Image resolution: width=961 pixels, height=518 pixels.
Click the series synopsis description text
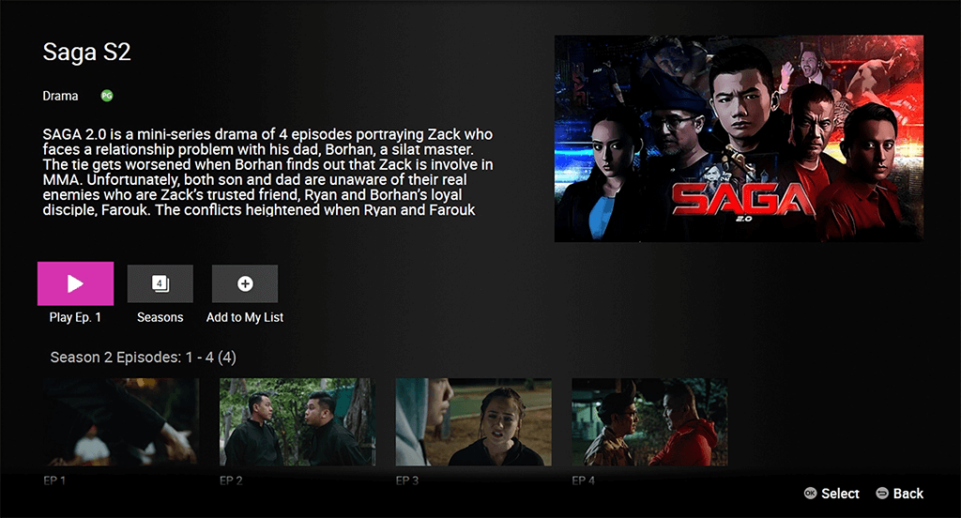coord(267,173)
